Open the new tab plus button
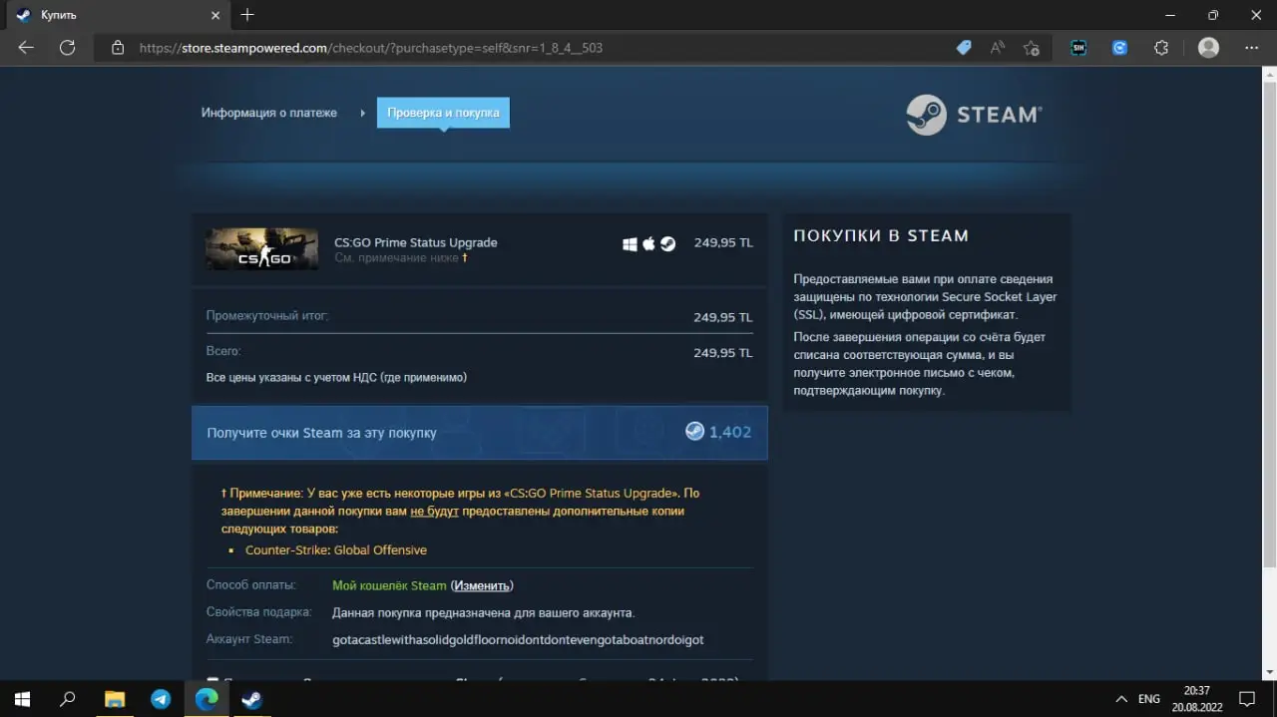The width and height of the screenshot is (1277, 717). (248, 15)
